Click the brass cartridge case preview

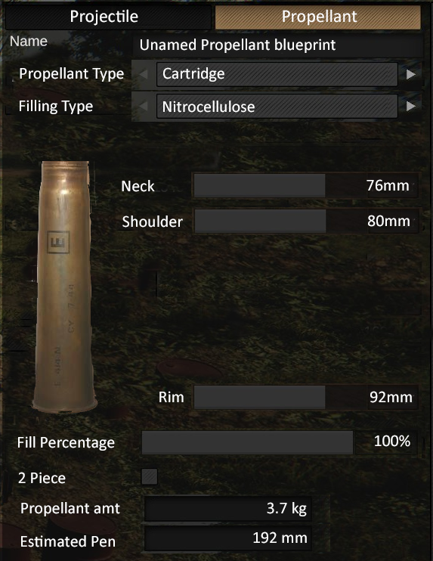point(65,287)
